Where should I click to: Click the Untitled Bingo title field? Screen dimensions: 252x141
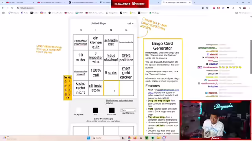coord(98,23)
